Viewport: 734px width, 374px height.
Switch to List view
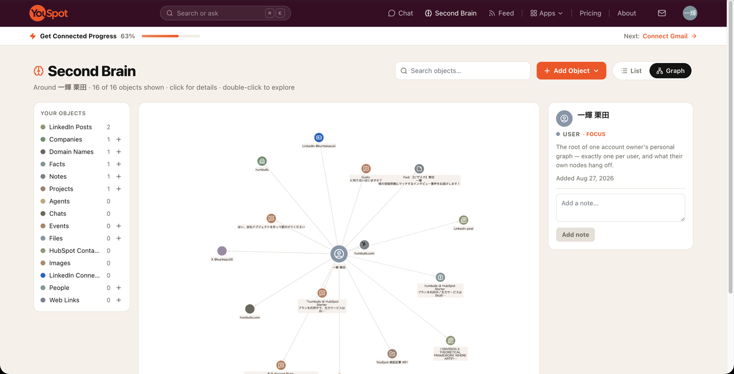[632, 71]
